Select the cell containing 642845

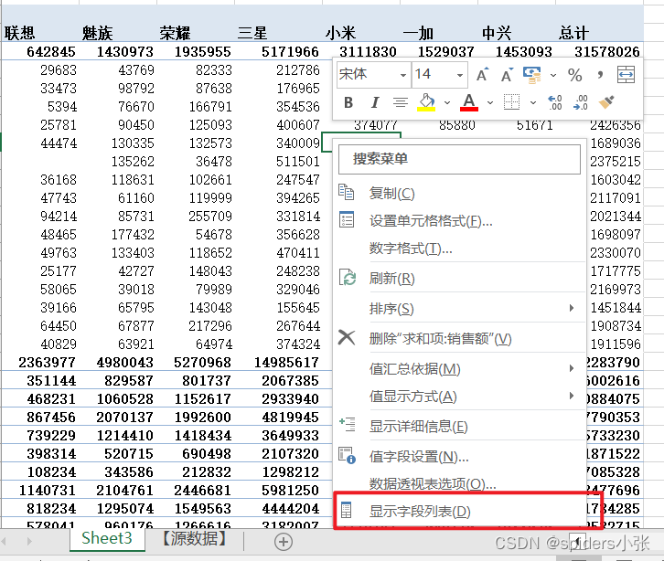click(51, 51)
